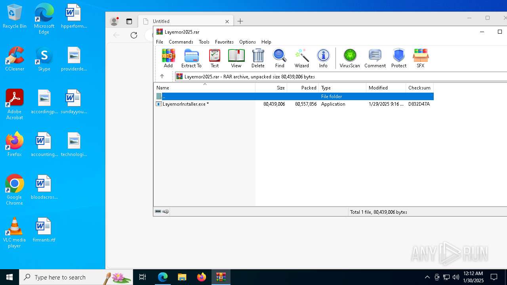Select the VLC media player desktop icon
This screenshot has height=285, width=507.
coord(15,233)
